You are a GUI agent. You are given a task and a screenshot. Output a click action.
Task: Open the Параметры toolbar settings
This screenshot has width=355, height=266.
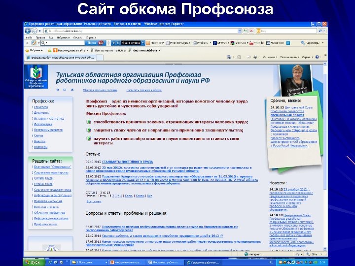coord(312,43)
